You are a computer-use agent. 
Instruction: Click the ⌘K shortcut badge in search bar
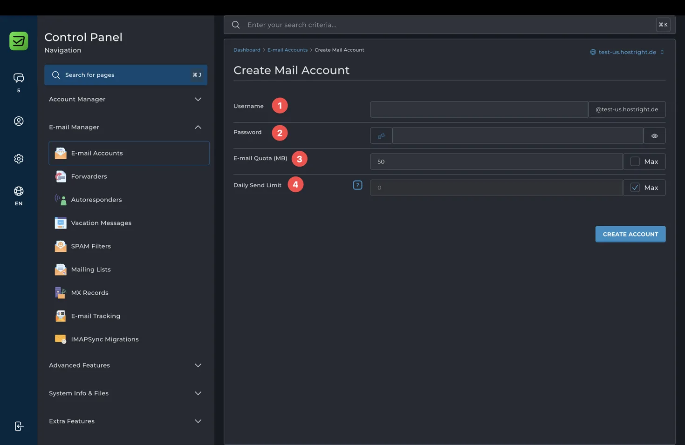tap(663, 25)
